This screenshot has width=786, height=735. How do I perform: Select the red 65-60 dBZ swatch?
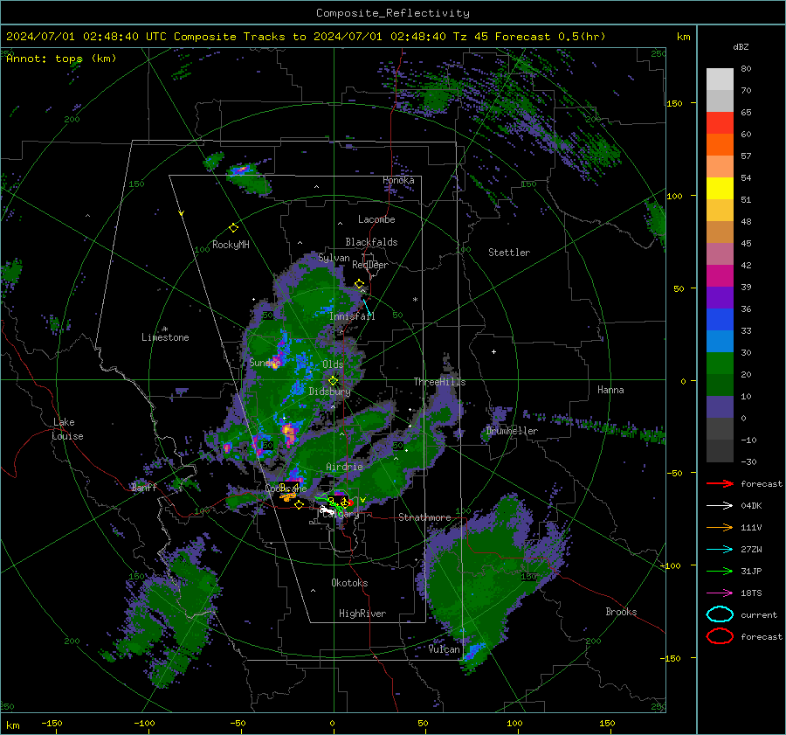[720, 123]
